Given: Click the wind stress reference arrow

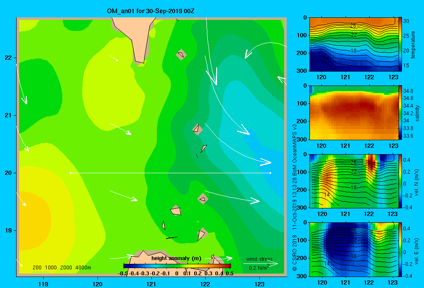Looking at the screenshot, I should 261,264.
